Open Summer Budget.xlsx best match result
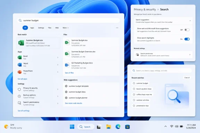This screenshot has width=200, height=133. pyautogui.click(x=38, y=43)
